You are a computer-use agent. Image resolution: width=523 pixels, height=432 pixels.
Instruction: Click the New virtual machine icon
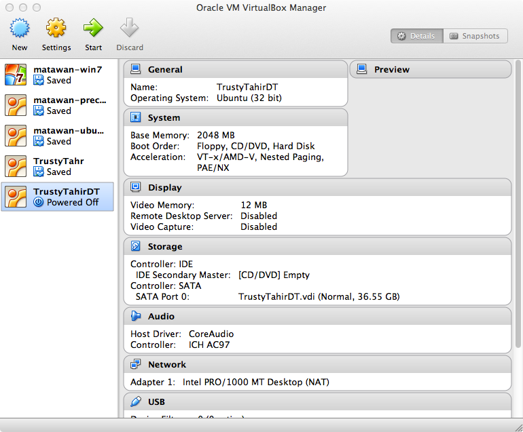point(19,28)
